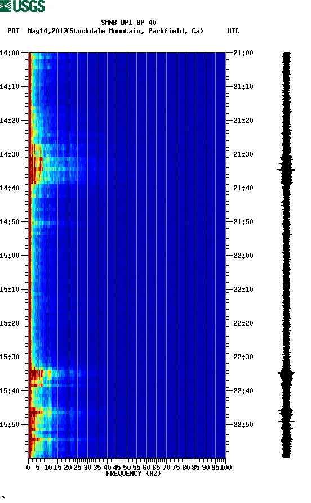Click the 22:40 UTC time label
This screenshot has width=311, height=503.
pos(243,391)
